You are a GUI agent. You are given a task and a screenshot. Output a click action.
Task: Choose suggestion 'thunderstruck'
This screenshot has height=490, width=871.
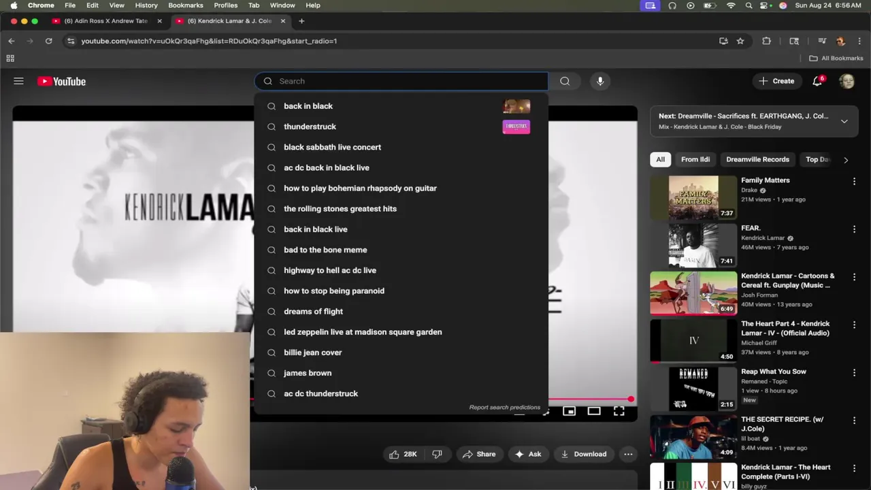point(401,127)
